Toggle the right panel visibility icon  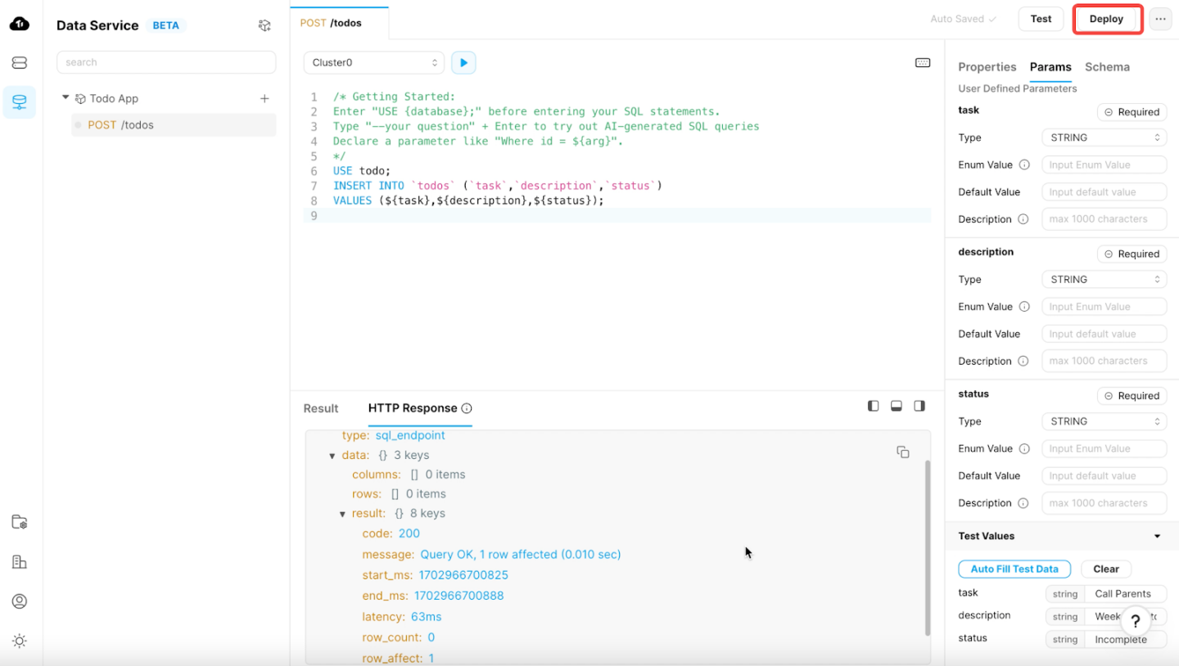coord(919,405)
